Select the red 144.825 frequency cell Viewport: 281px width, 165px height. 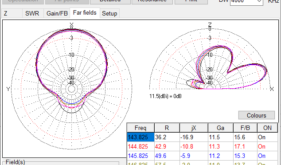[x=140, y=146]
